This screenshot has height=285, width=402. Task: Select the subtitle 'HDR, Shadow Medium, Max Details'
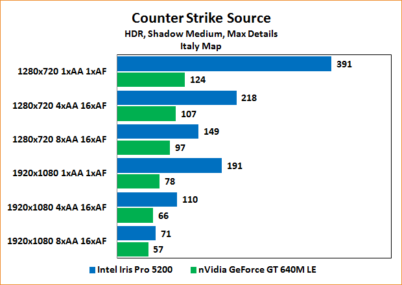pyautogui.click(x=201, y=34)
